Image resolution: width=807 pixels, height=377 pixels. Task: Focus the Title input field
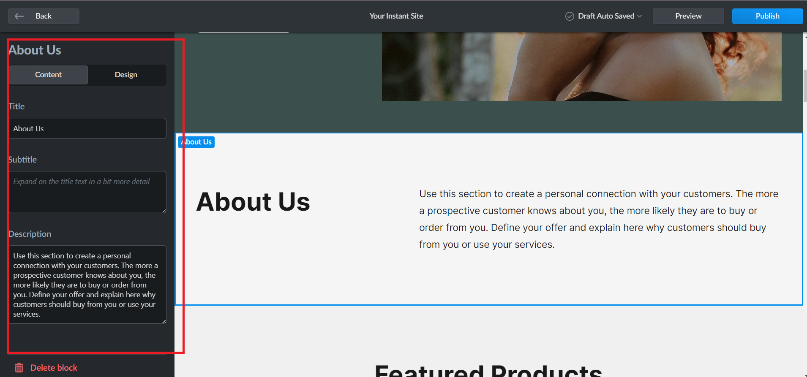tap(87, 128)
